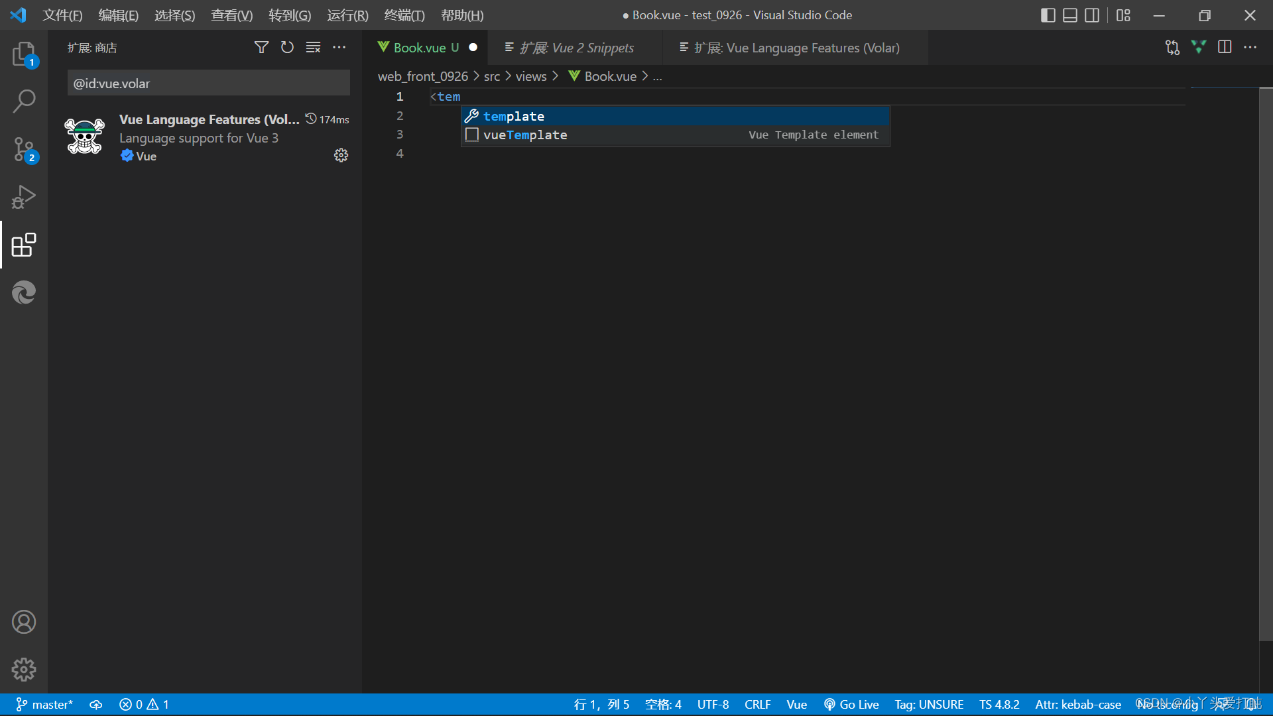Toggle primary side bar layout icon
The height and width of the screenshot is (716, 1273).
(x=1048, y=15)
